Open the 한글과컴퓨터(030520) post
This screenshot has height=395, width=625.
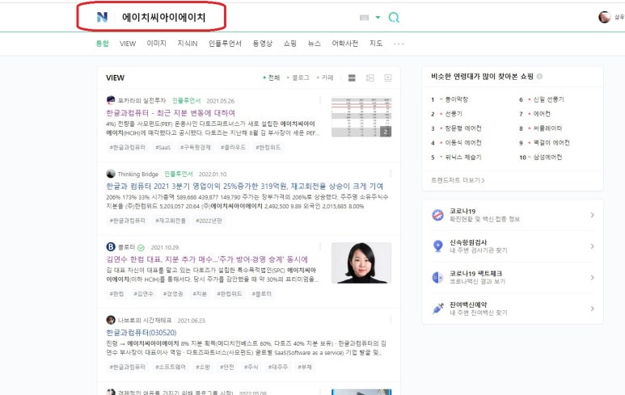tap(141, 333)
